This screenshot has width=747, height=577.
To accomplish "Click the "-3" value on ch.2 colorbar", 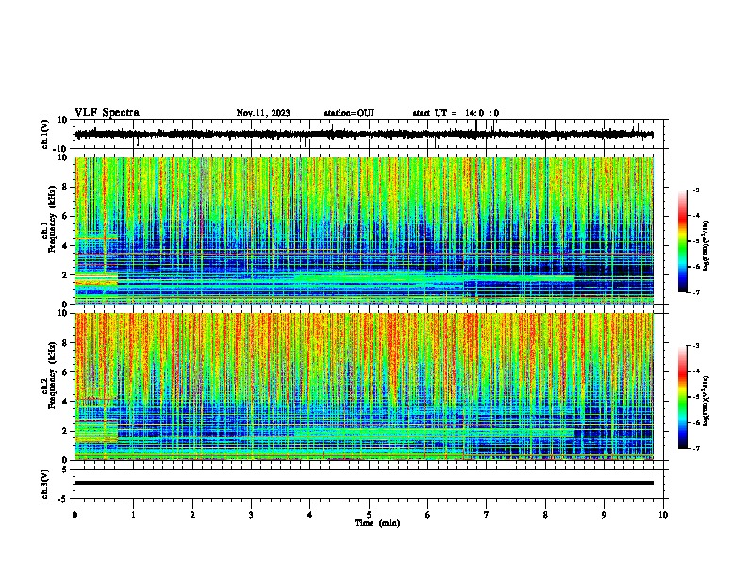I will (x=695, y=346).
